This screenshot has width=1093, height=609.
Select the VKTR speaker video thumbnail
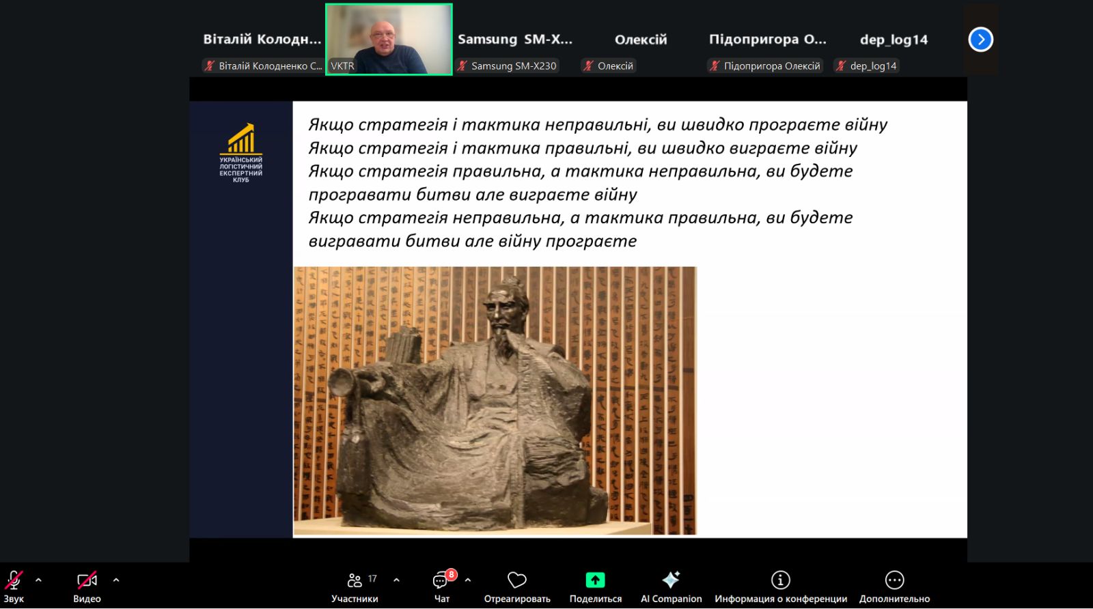click(x=389, y=39)
